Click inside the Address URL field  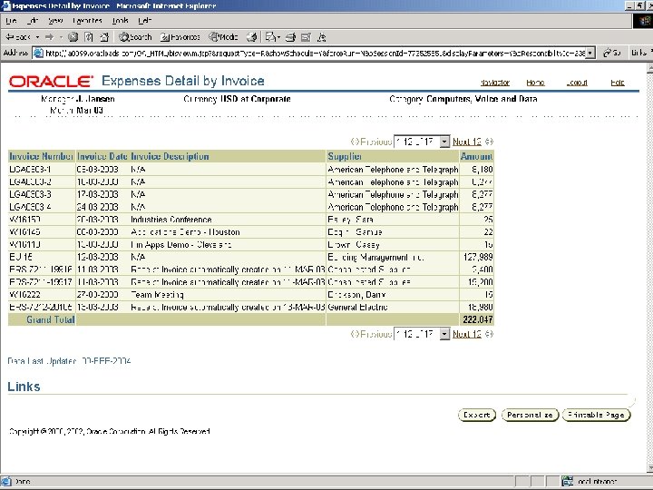pos(315,53)
